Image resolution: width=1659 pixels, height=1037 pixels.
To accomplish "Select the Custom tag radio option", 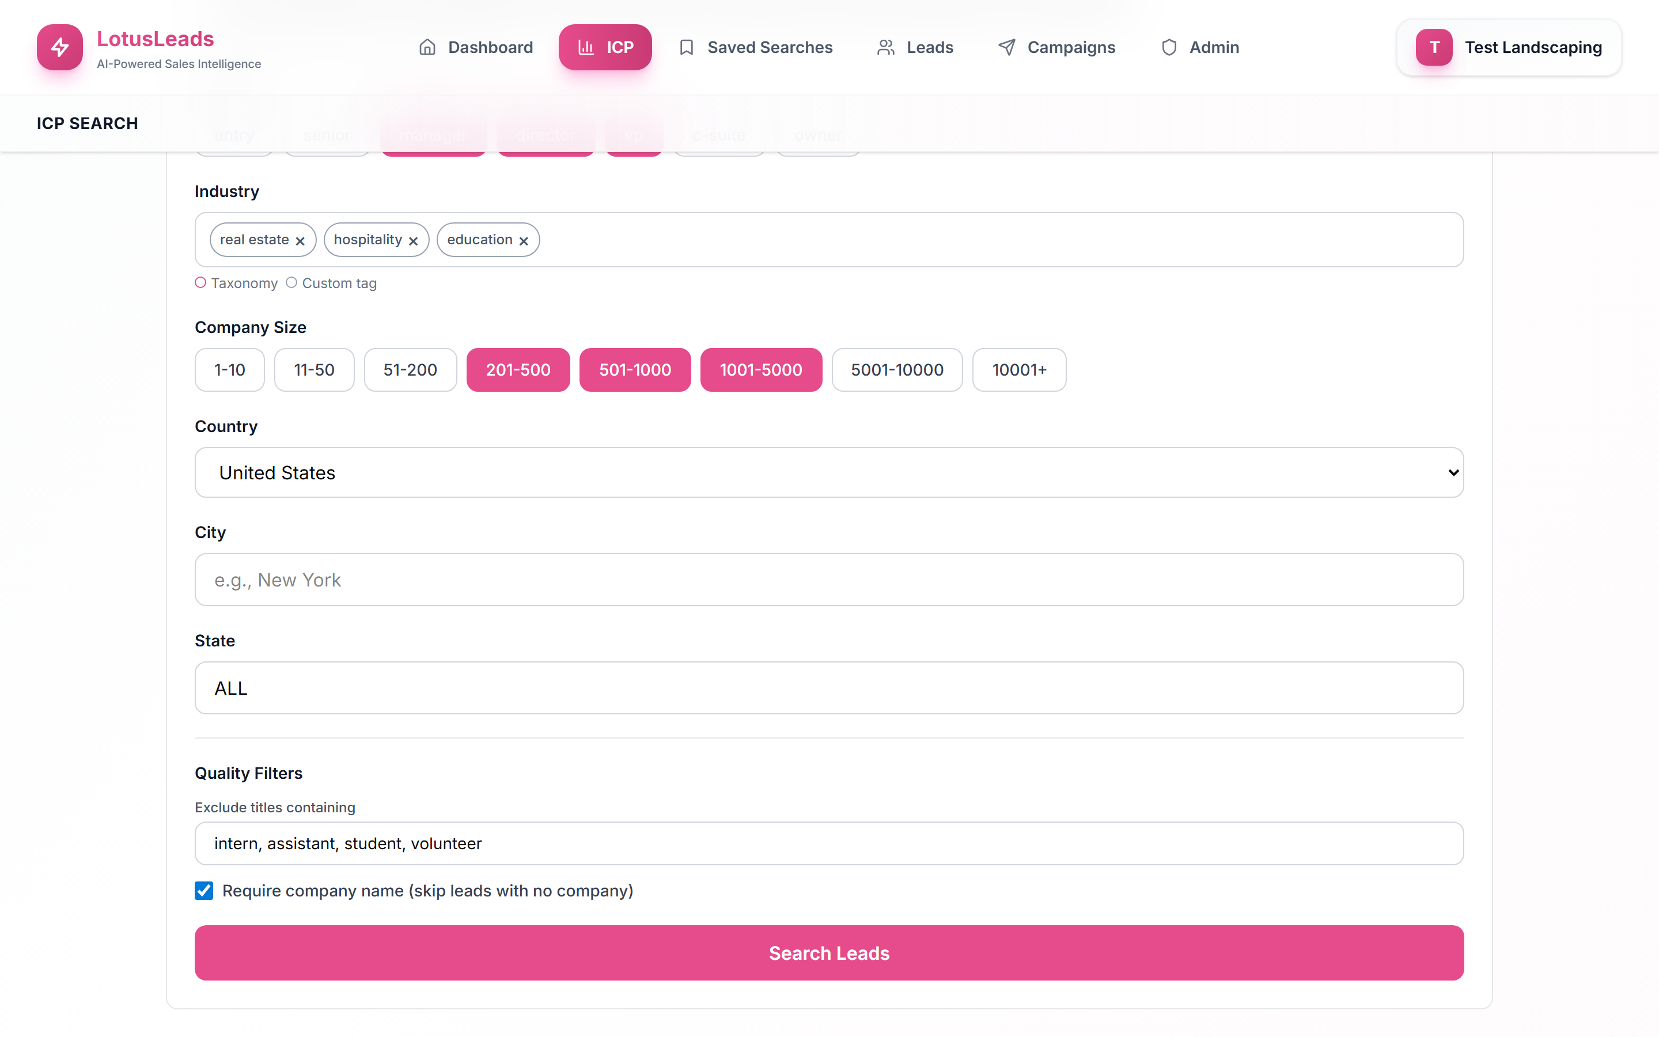I will (291, 282).
